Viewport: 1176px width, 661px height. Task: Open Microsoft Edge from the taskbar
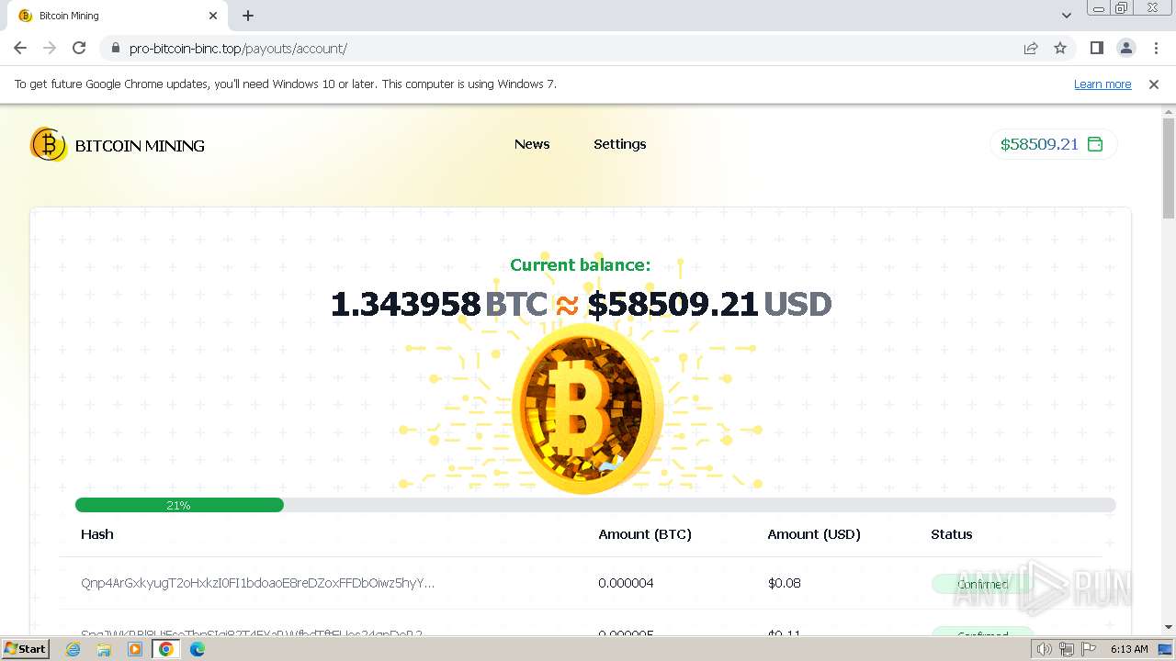(197, 649)
